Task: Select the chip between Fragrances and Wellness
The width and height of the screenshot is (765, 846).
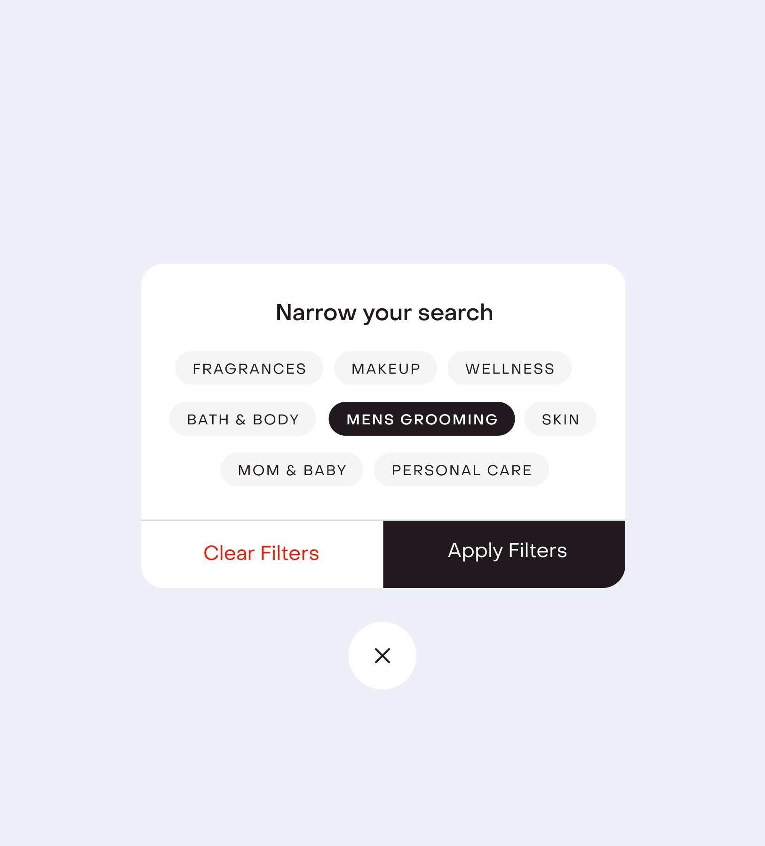Action: tap(385, 368)
